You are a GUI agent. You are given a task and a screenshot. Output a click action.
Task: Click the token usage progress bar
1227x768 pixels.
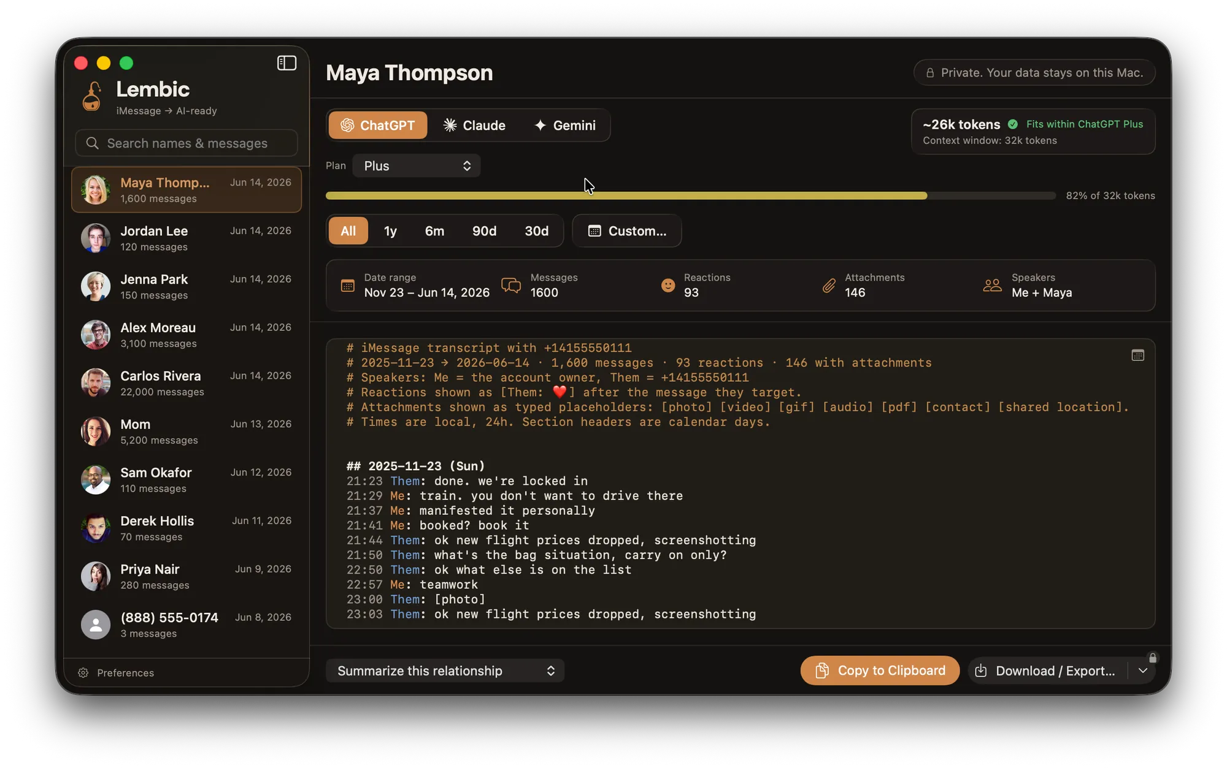pos(691,196)
